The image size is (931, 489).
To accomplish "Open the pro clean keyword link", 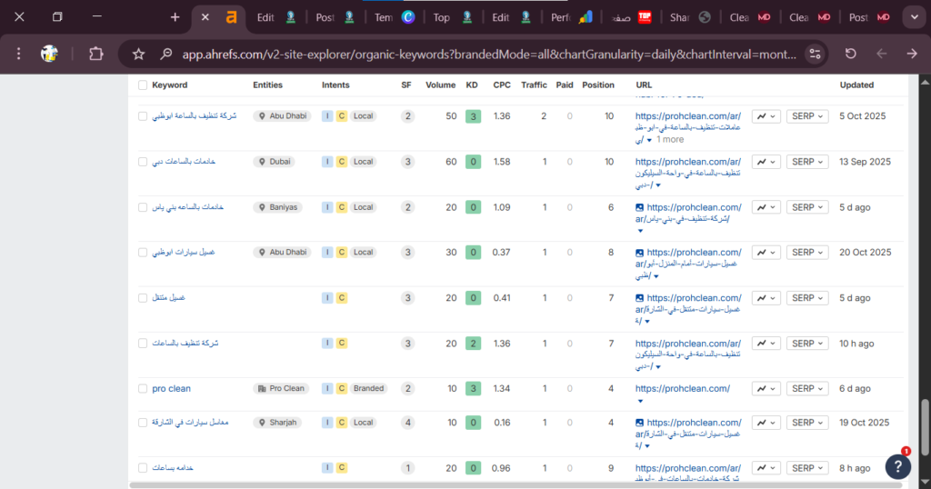I will pos(171,389).
